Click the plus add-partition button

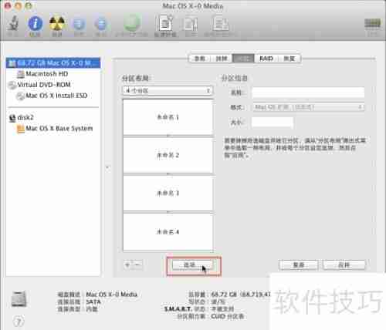point(127,264)
